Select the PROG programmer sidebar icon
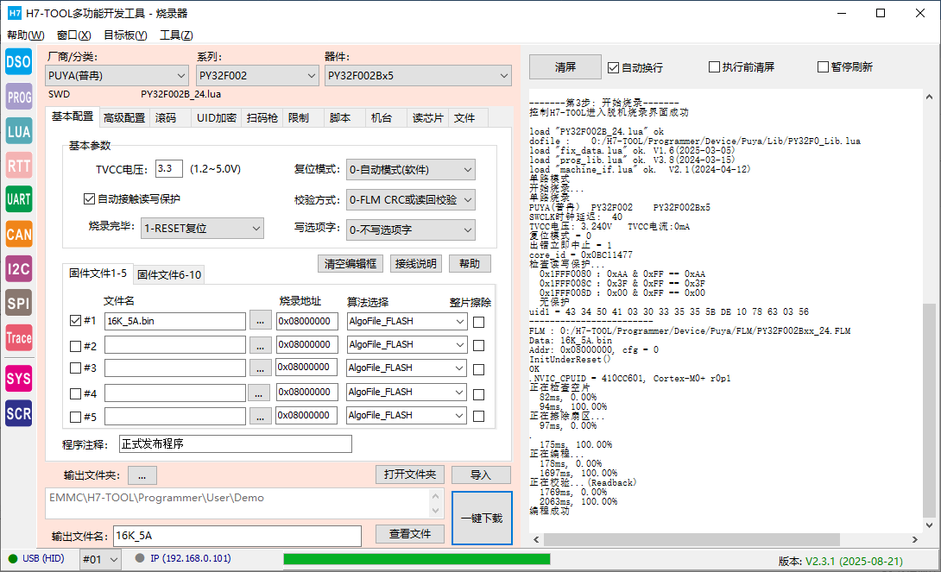Screen dimensions: 941x572 (x=19, y=97)
